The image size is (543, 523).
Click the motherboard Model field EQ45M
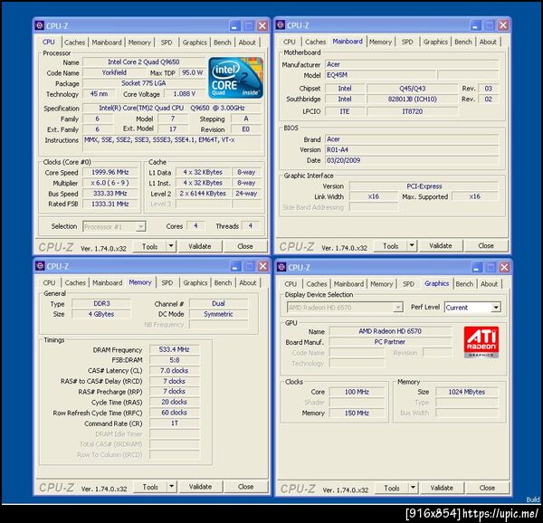click(x=381, y=75)
